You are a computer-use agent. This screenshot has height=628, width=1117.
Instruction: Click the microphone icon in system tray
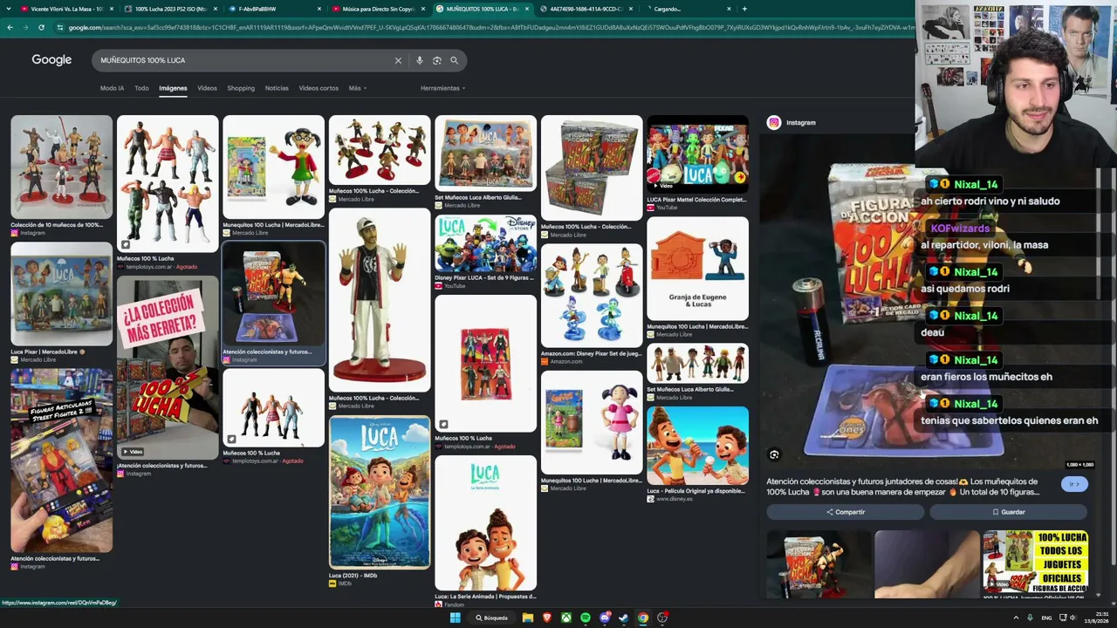[x=1030, y=618]
